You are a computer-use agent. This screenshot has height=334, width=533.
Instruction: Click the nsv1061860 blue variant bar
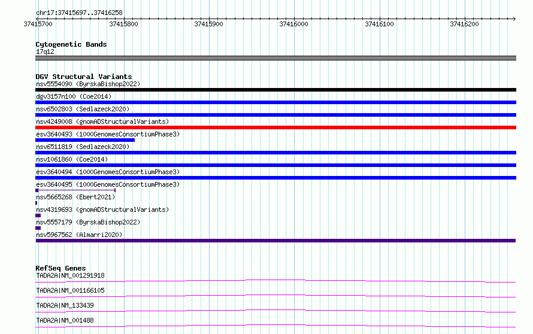click(x=275, y=165)
